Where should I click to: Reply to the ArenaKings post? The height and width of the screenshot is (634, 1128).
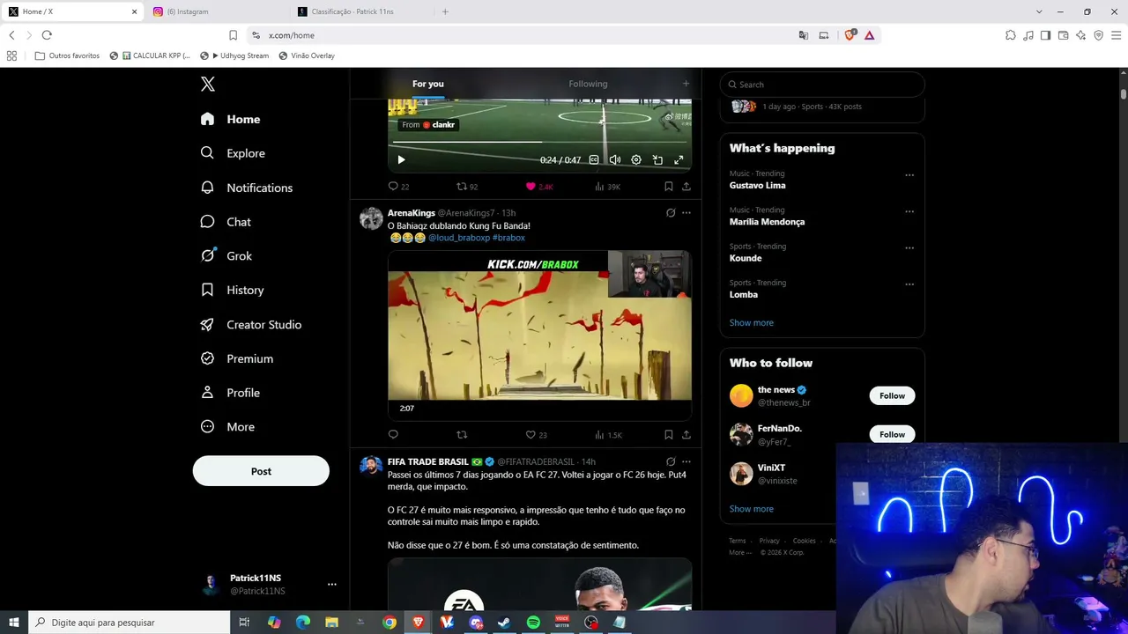click(x=393, y=435)
